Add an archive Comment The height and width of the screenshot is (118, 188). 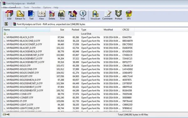pos(107,15)
